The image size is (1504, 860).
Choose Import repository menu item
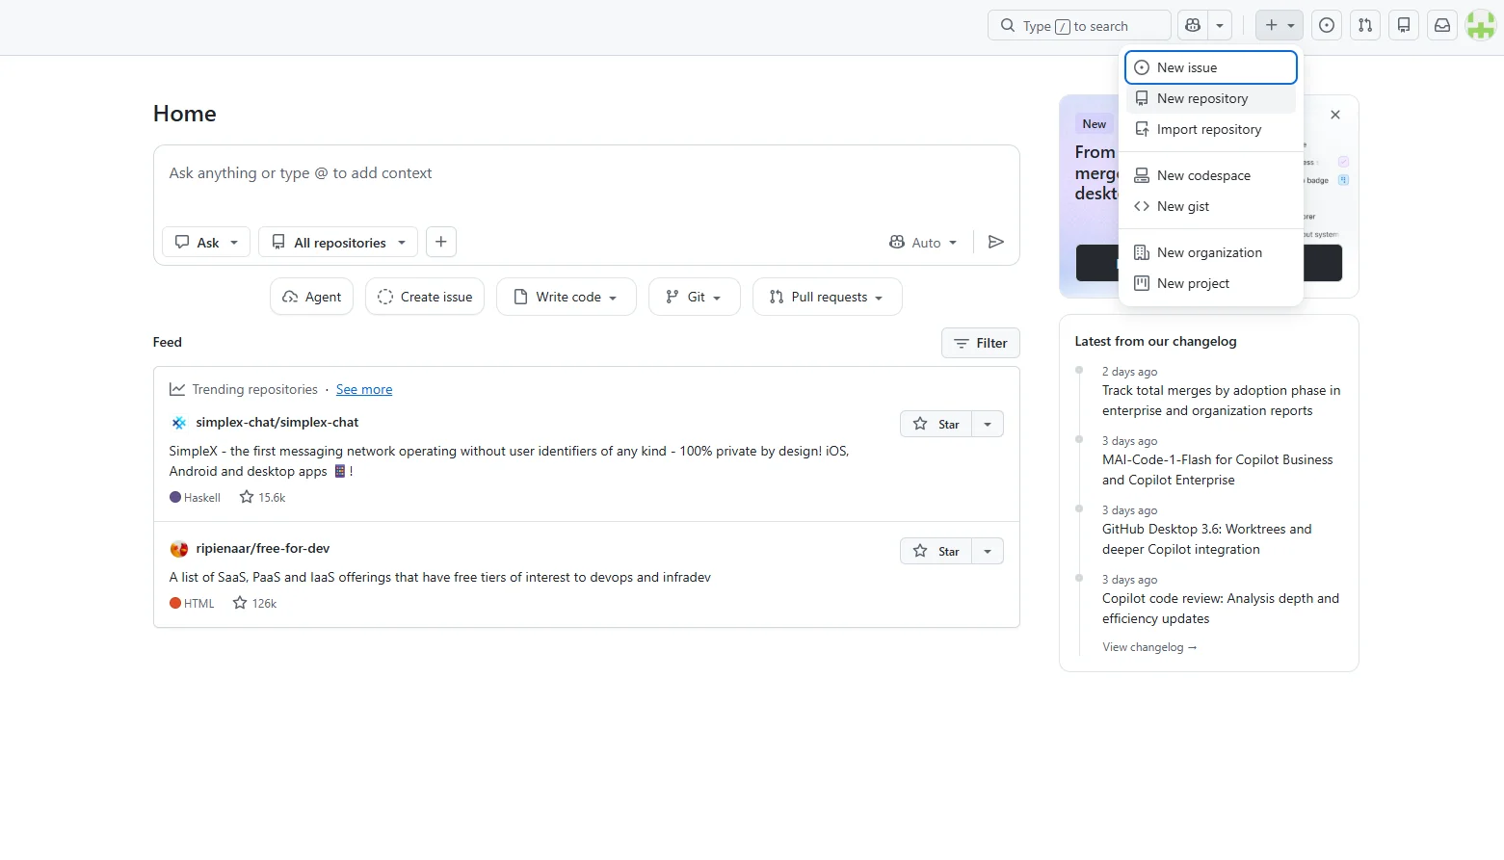click(x=1211, y=129)
